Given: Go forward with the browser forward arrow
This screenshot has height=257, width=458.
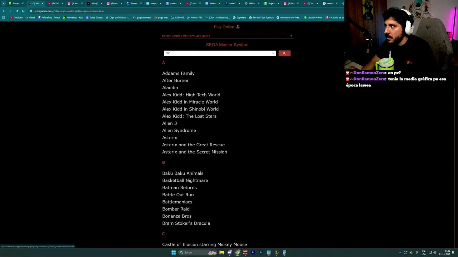Looking at the screenshot, I should pos(10,11).
